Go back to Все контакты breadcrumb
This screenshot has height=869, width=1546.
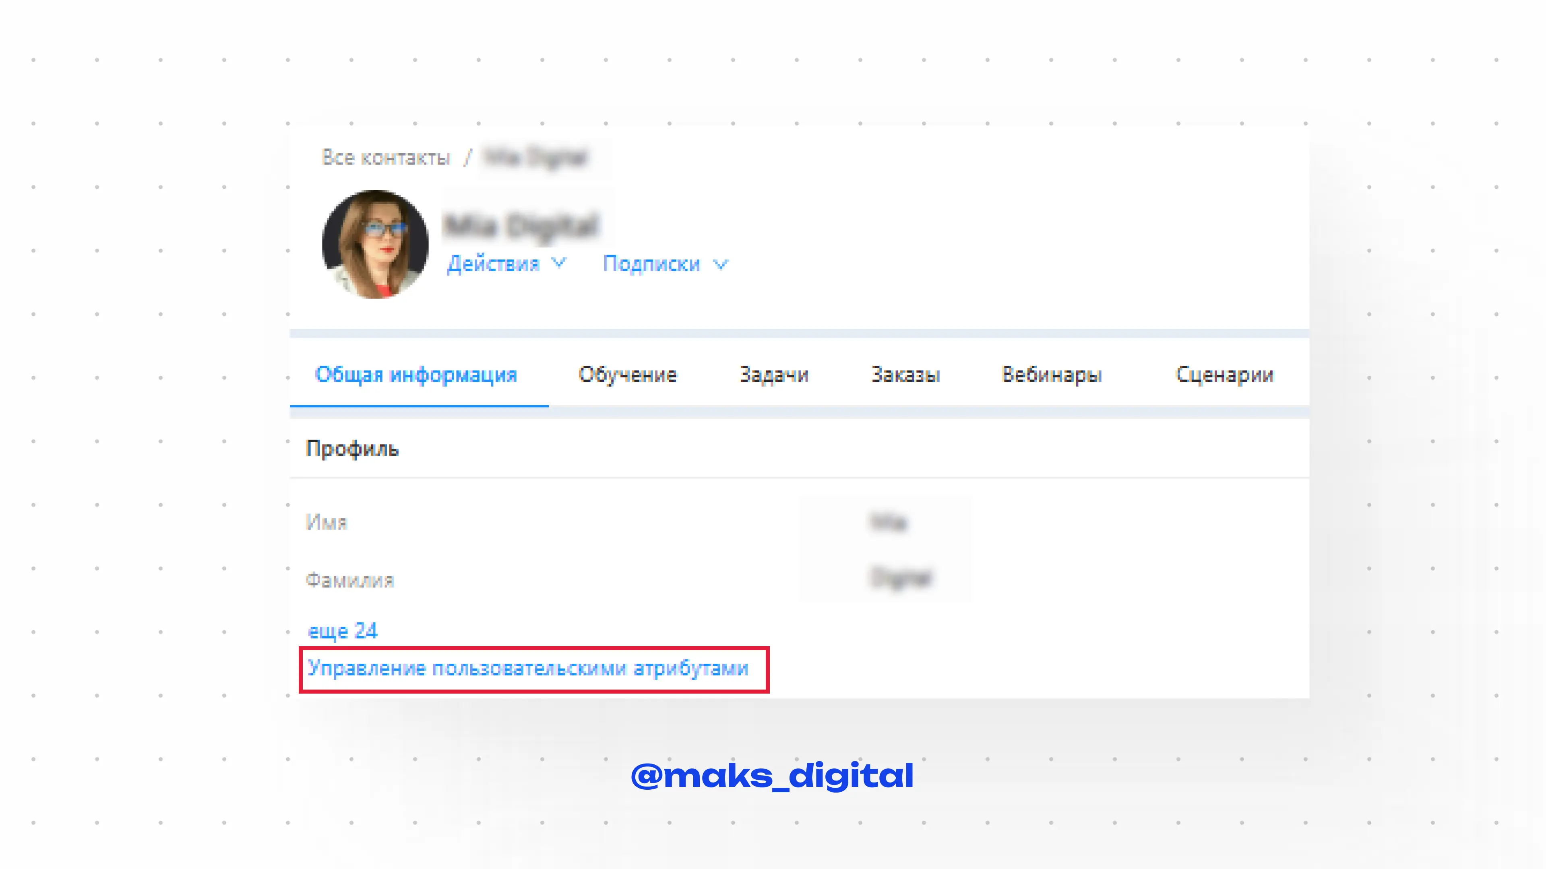tap(386, 157)
